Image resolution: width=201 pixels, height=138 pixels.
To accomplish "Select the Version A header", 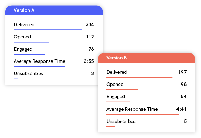I will tap(54, 10).
